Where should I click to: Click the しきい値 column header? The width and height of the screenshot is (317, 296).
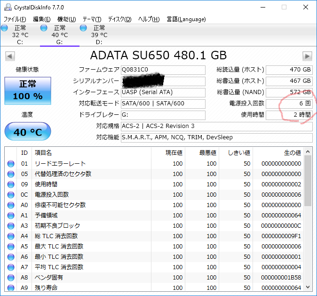(236, 153)
